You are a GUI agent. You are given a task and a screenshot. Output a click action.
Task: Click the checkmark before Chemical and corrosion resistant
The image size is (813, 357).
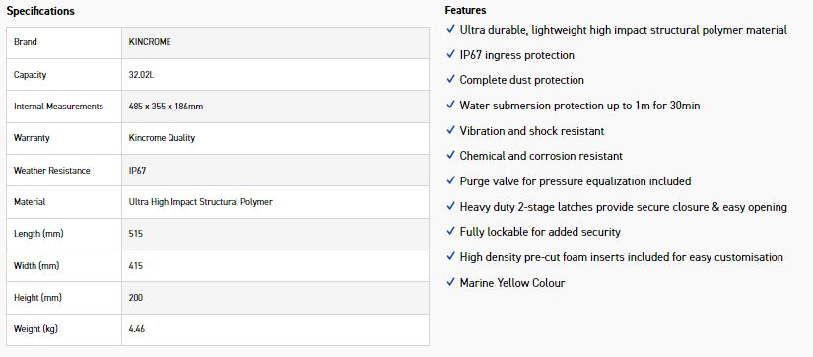pos(450,155)
